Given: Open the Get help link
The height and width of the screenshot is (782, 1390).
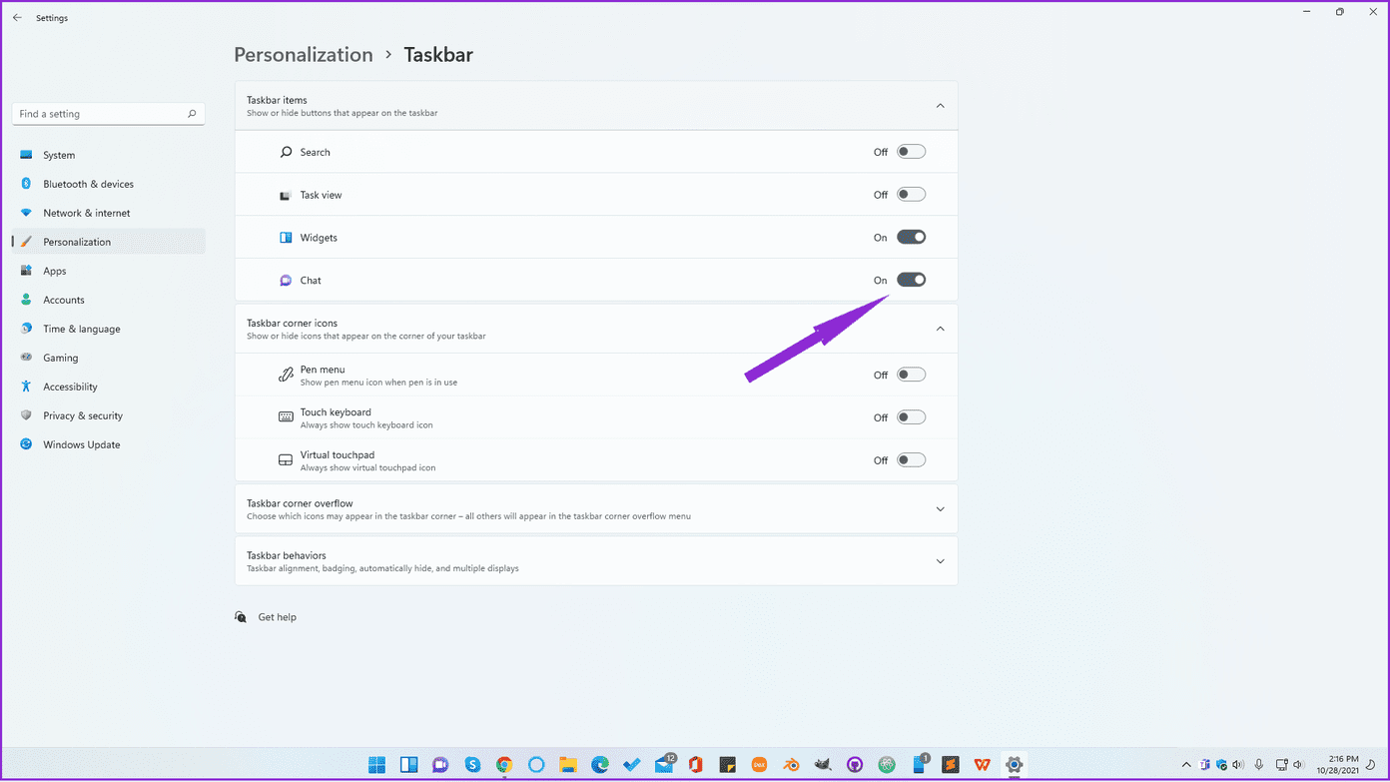Looking at the screenshot, I should [x=277, y=617].
